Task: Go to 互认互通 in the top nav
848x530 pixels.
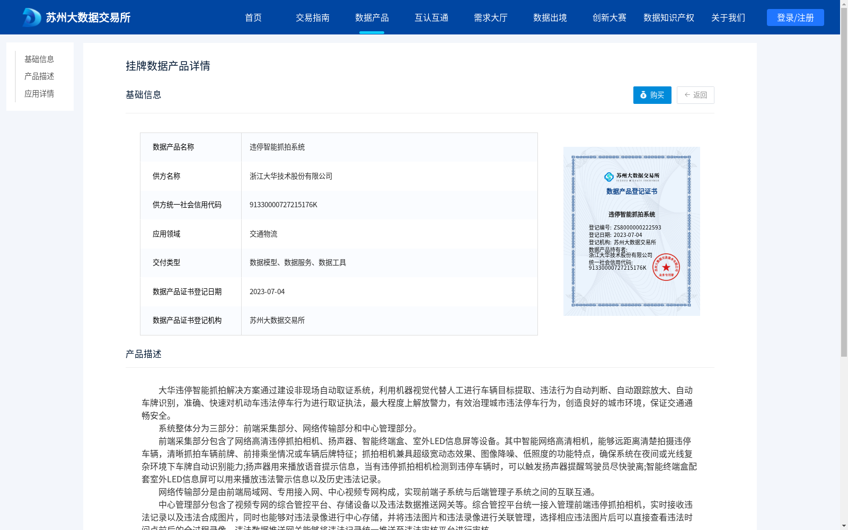Action: [x=431, y=17]
